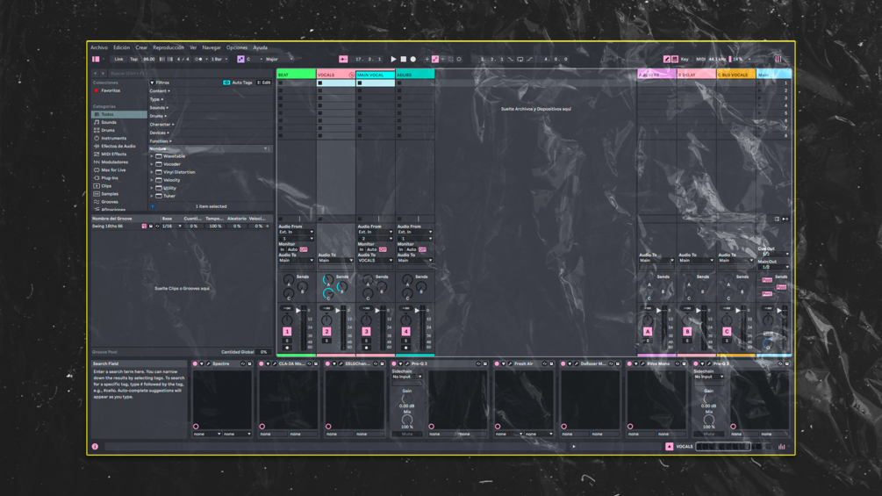
Task: Click VOCALS track Send A knob
Action: (x=327, y=279)
